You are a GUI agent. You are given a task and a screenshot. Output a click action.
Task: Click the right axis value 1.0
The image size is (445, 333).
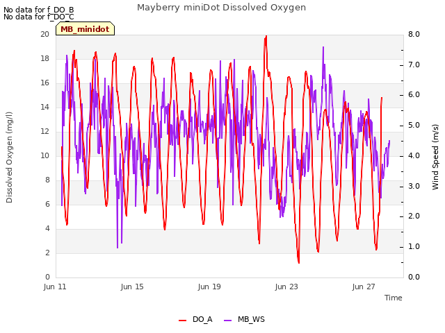pyautogui.click(x=414, y=247)
